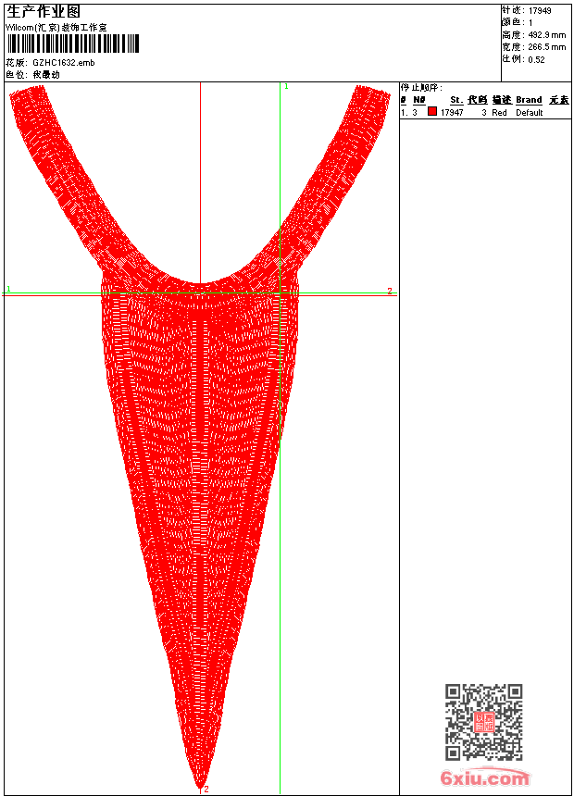Click the 比例 0.52 scale value
The width and height of the screenshot is (574, 796).
click(x=536, y=58)
